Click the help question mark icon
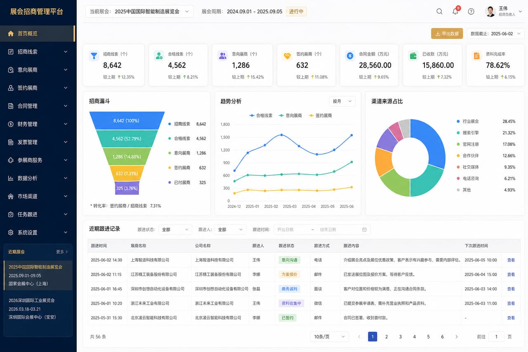This screenshot has height=352, width=528. point(471,12)
